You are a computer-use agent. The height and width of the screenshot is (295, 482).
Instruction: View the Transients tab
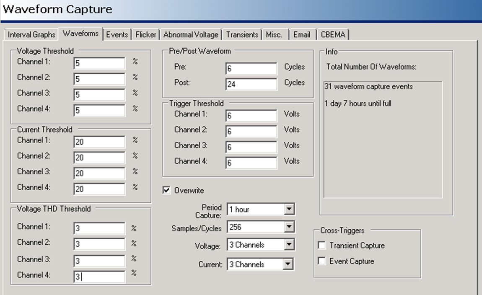point(242,35)
